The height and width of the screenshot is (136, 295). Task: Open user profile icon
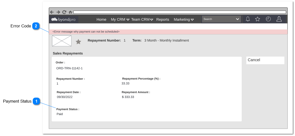click(x=279, y=19)
